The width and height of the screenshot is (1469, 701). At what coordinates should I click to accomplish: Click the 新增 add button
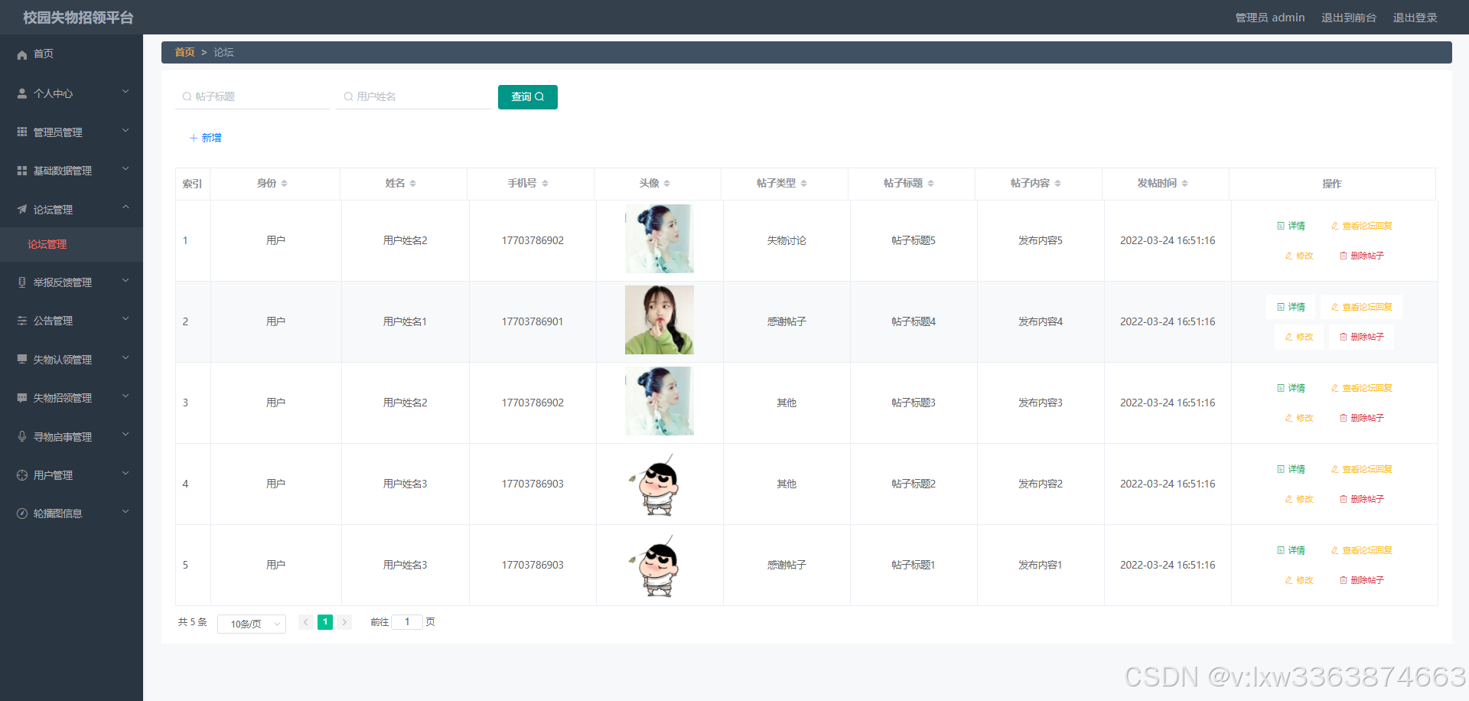tap(205, 138)
